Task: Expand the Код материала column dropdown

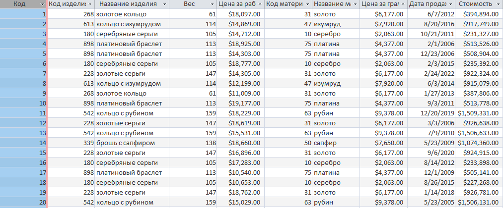Action: point(308,4)
